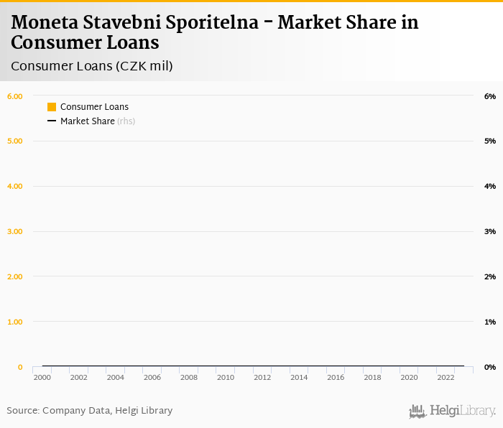Toggle the Consumer Loans legend label
The height and width of the screenshot is (428, 503).
[94, 107]
